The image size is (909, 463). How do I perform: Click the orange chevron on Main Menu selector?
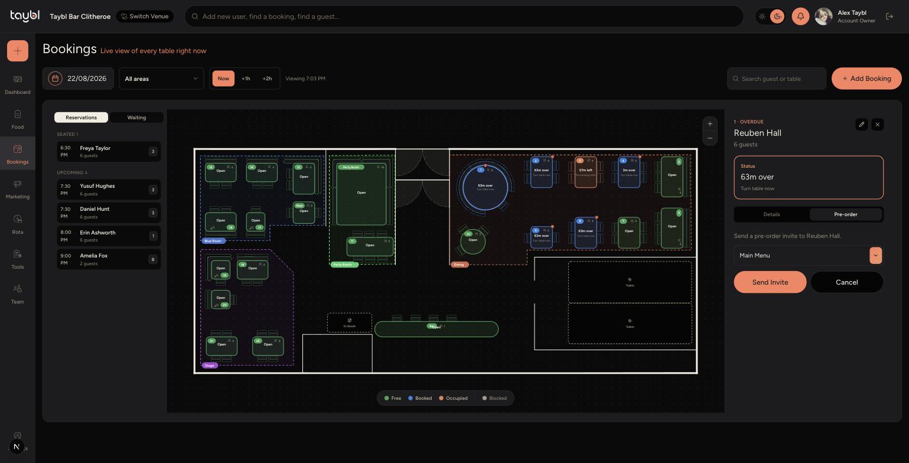coord(875,255)
